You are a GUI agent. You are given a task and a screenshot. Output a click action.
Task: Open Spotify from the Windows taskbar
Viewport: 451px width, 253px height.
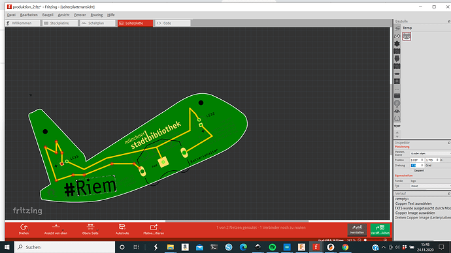click(272, 247)
